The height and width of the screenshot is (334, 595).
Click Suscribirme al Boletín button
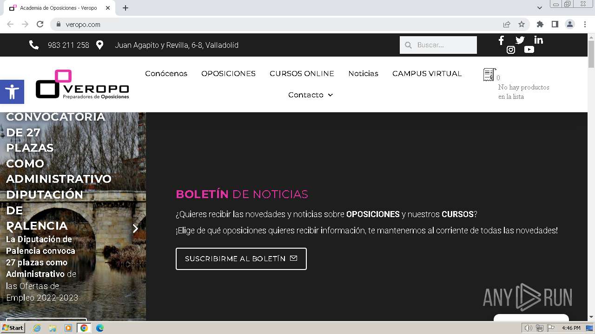[241, 259]
